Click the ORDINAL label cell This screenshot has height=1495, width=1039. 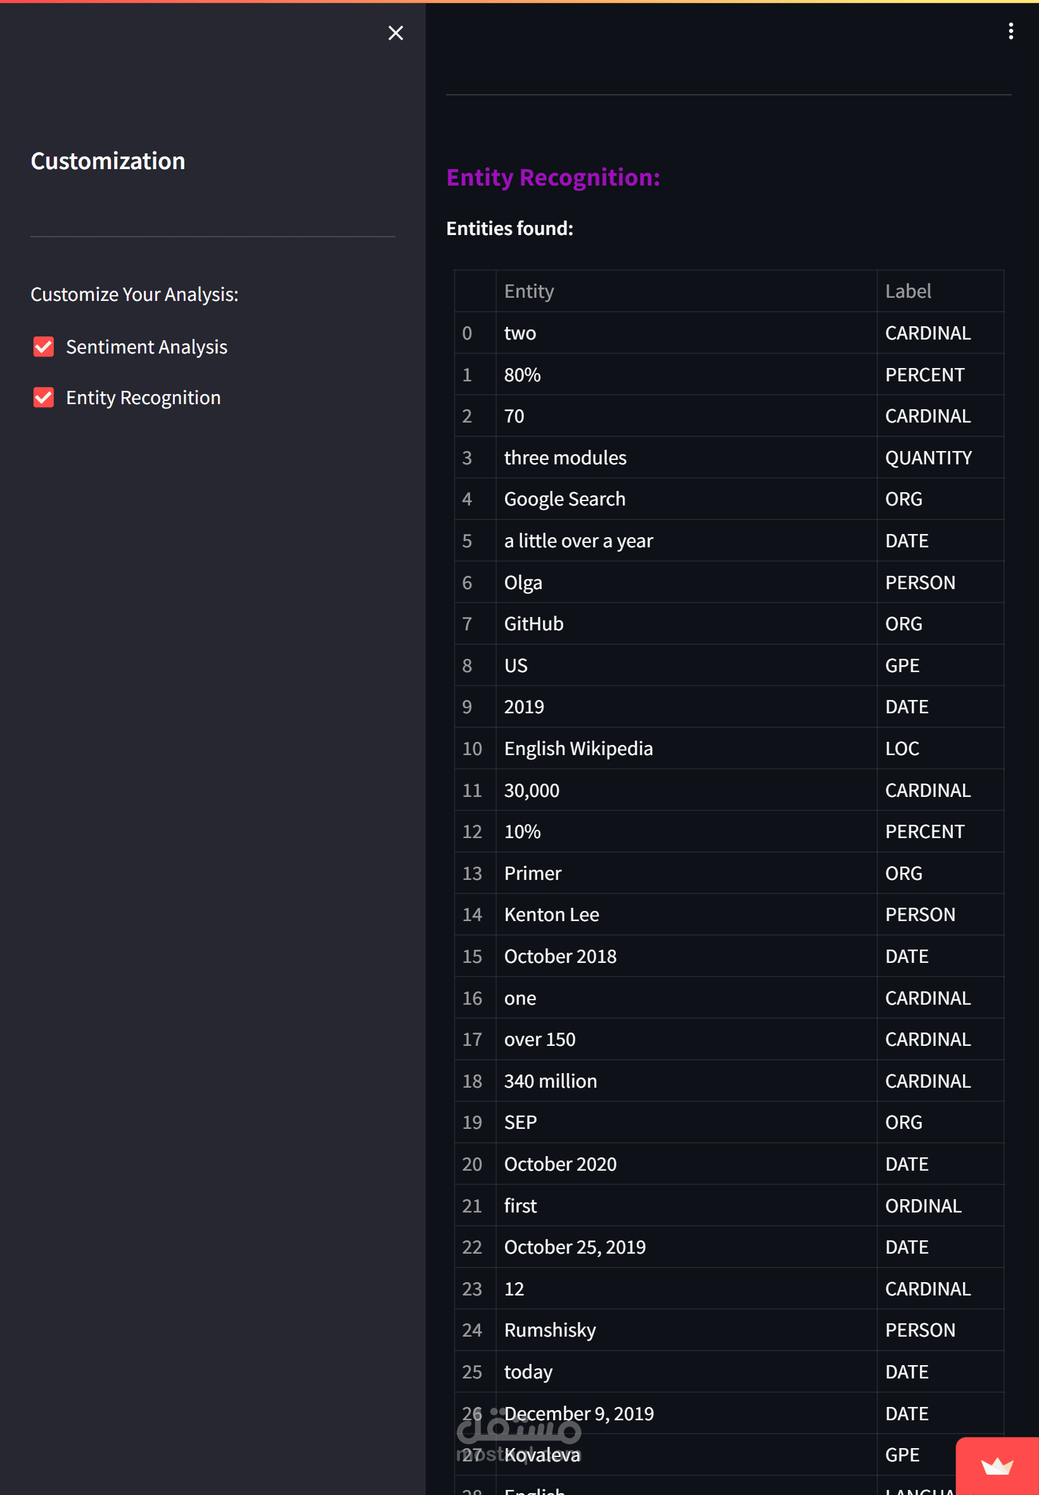pos(922,1206)
